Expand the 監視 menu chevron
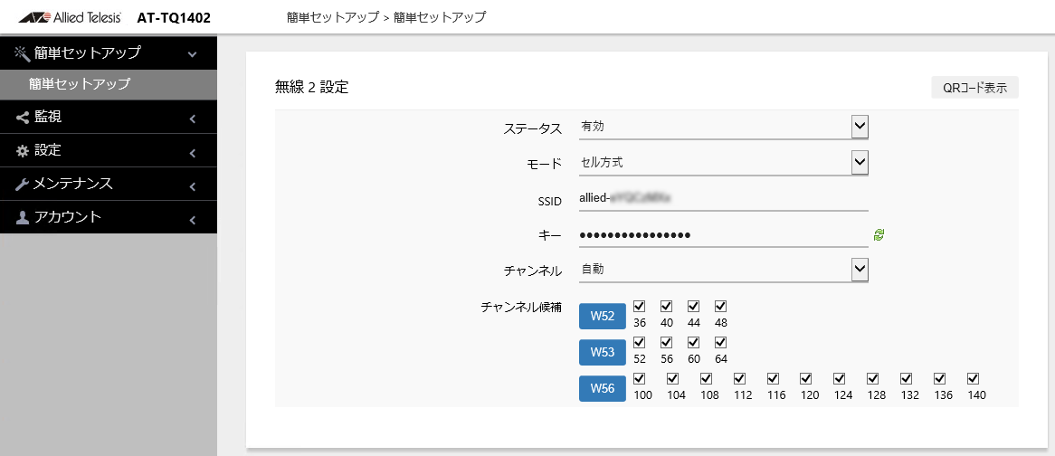 pos(193,119)
